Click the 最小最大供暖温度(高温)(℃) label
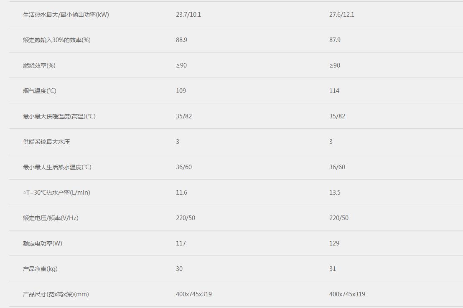 [59, 116]
